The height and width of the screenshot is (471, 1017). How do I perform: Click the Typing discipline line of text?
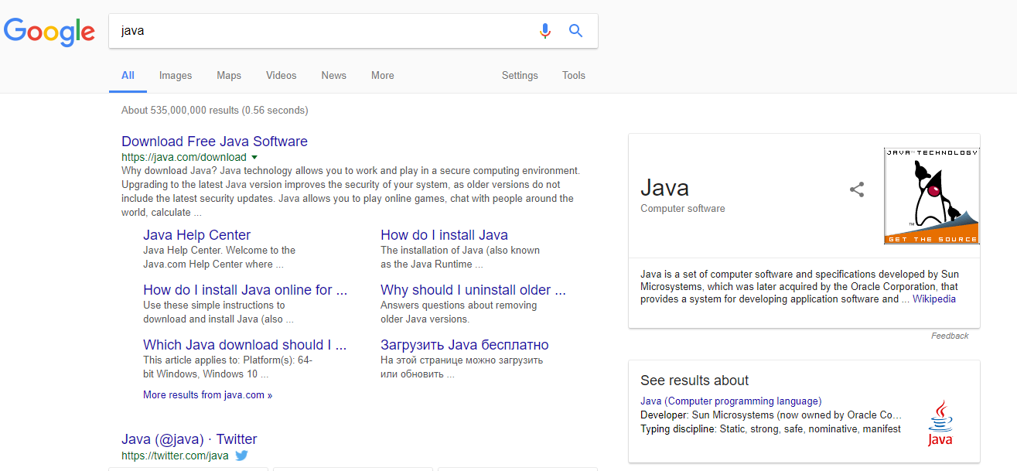[770, 429]
